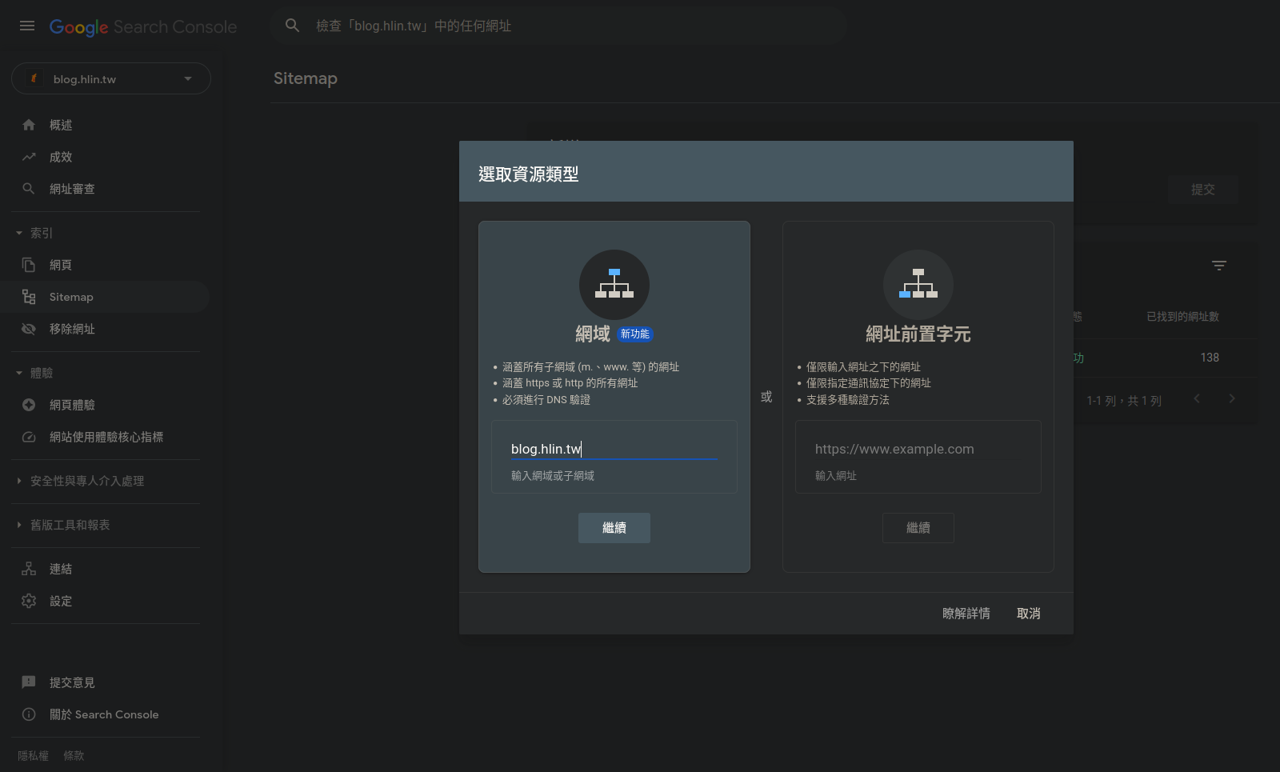Click the filter icon in sitemap table
Viewport: 1280px width, 772px height.
1218,266
